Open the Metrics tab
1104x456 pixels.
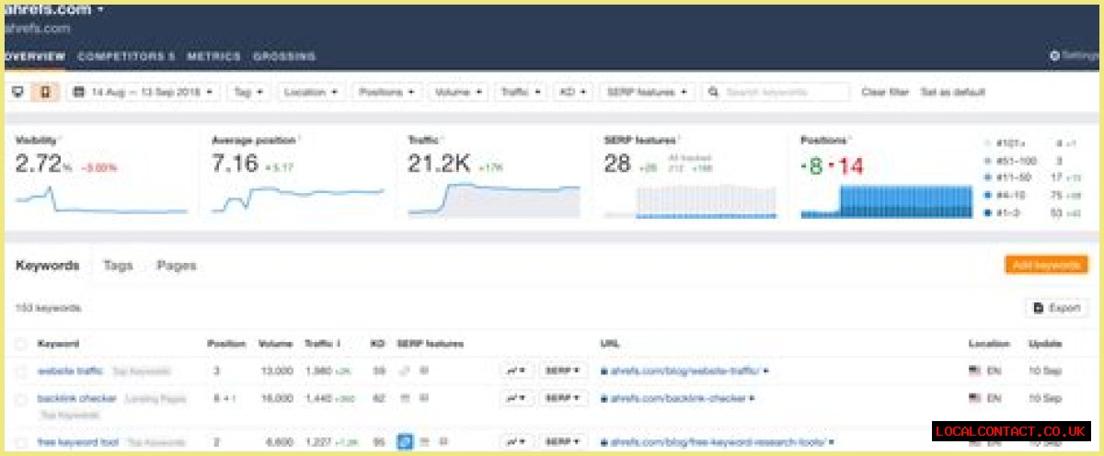coord(213,56)
